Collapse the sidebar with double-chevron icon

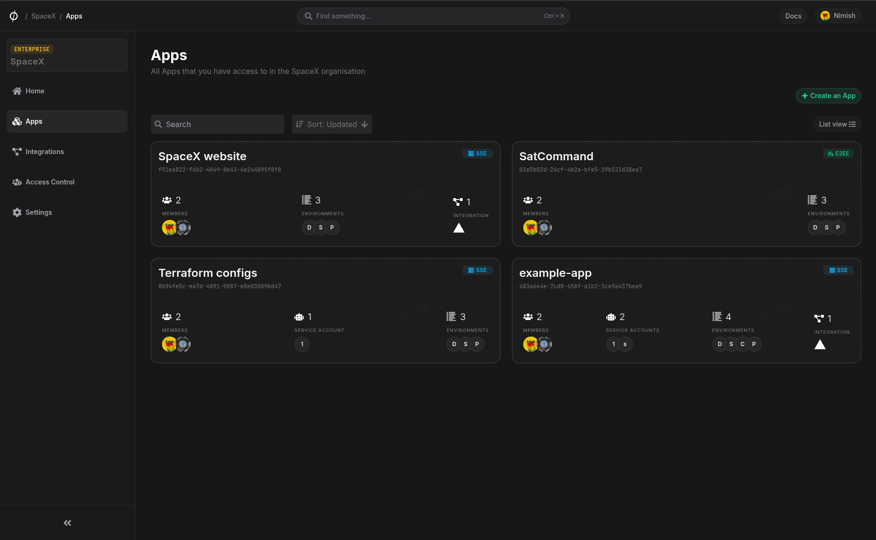[x=67, y=523]
